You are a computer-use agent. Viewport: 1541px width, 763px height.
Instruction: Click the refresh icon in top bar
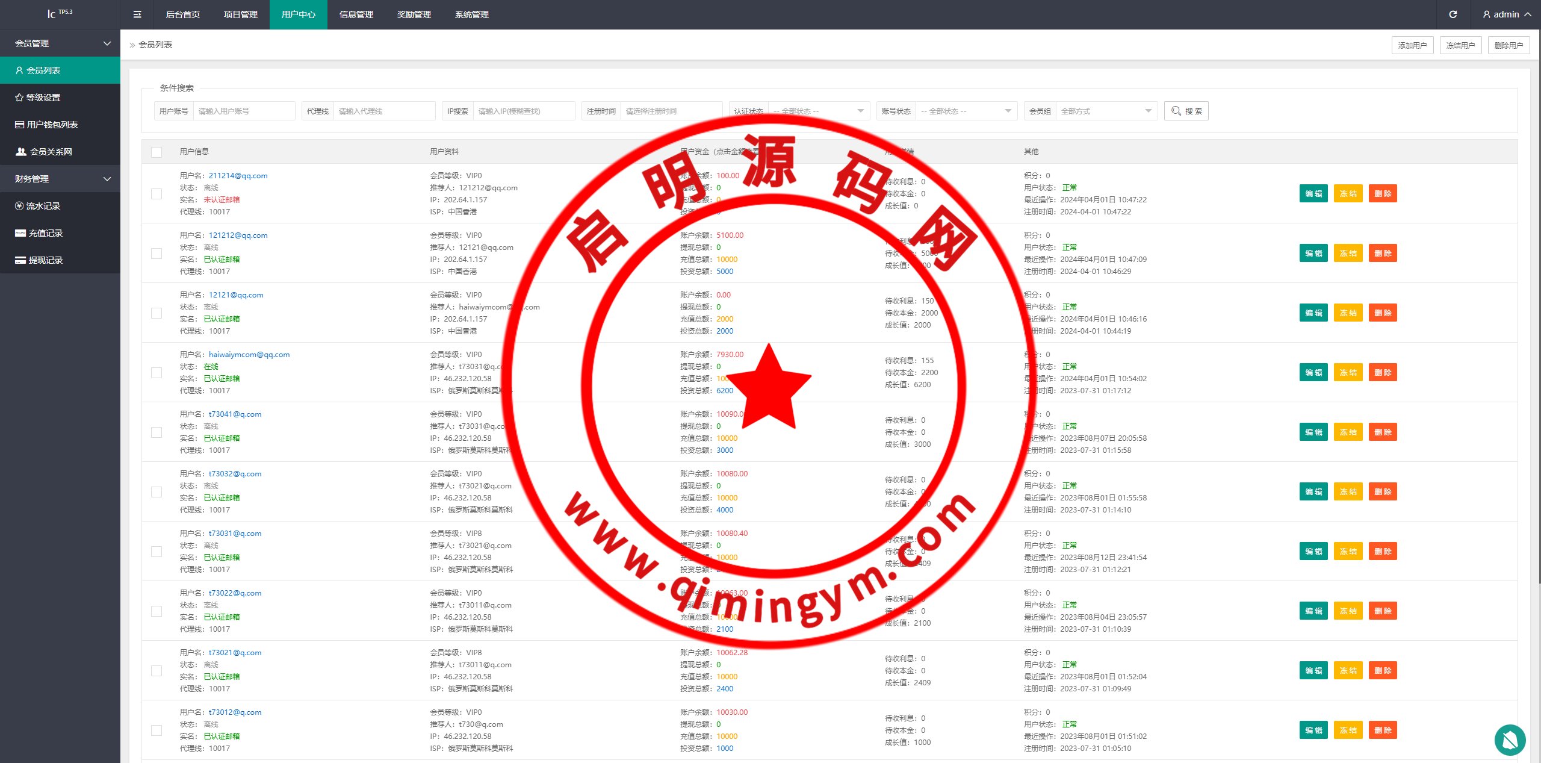click(x=1453, y=14)
